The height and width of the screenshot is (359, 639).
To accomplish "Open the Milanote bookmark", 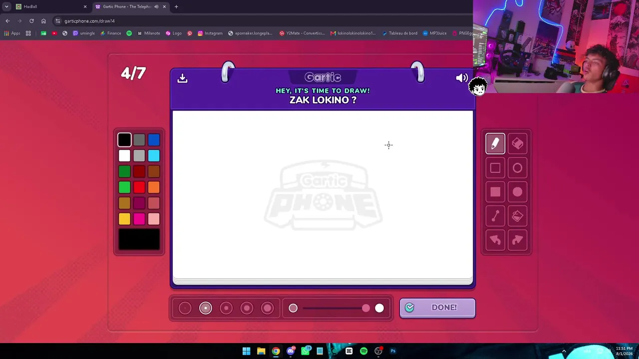I will (x=149, y=33).
